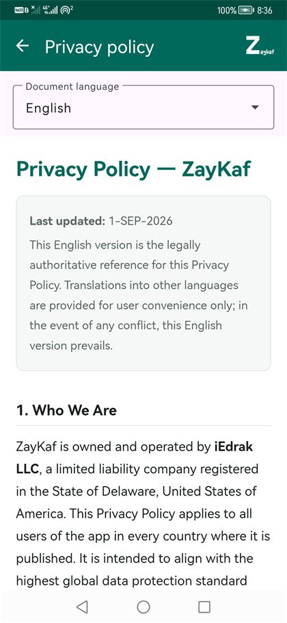The width and height of the screenshot is (287, 623).
Task: Tap the Android back navigation triangle
Action: [x=82, y=607]
